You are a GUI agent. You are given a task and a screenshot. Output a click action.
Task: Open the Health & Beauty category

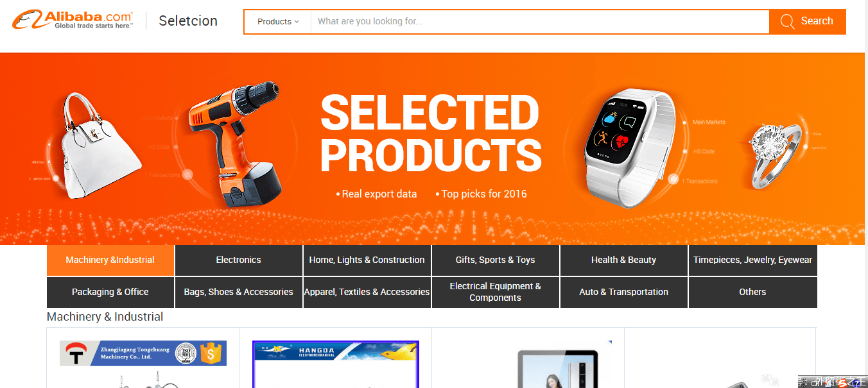(624, 260)
